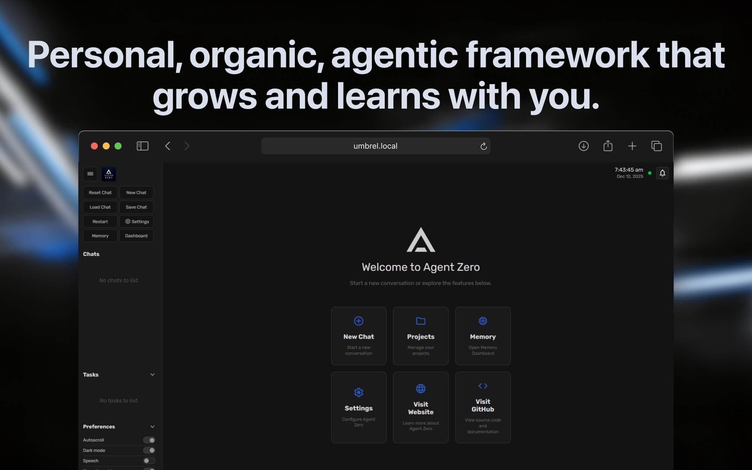Viewport: 752px width, 470px height.
Task: Click the Reset Chat button
Action: (100, 192)
